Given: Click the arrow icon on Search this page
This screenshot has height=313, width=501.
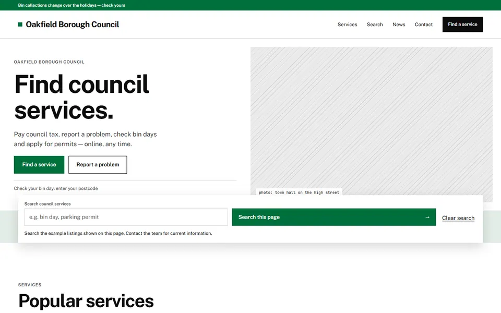Looking at the screenshot, I should click(x=427, y=217).
